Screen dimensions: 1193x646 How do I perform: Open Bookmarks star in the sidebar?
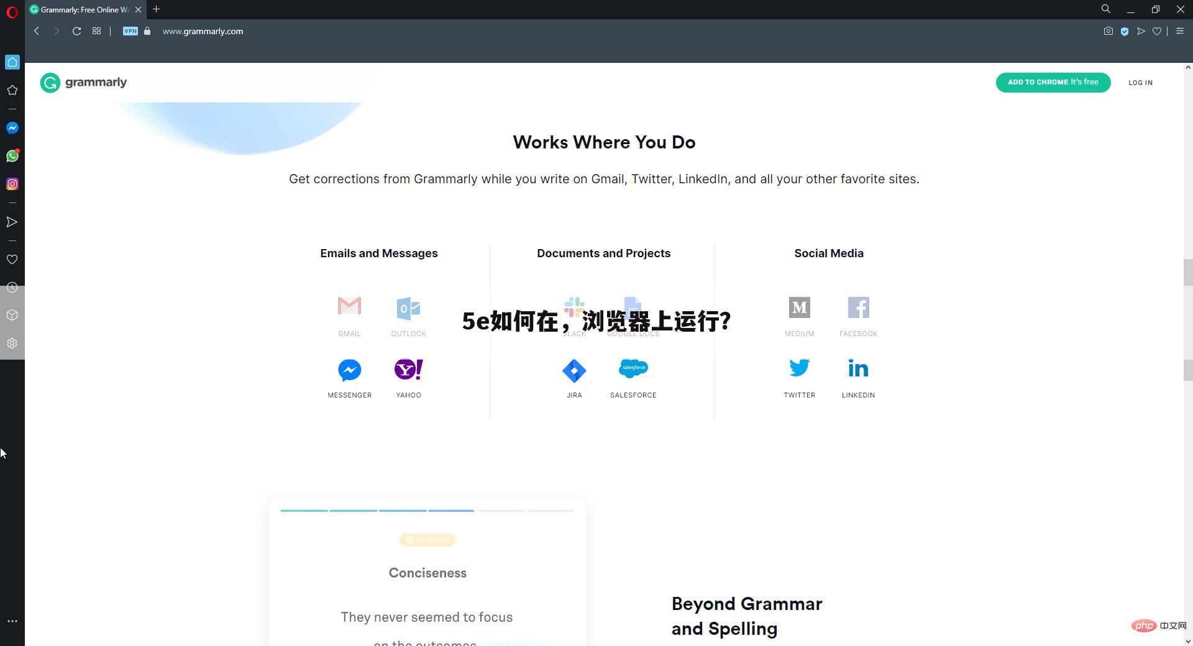click(x=12, y=90)
